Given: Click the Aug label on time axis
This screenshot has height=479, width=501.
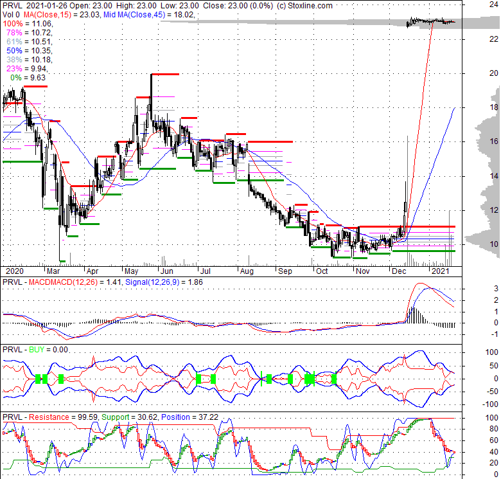Looking at the screenshot, I should pos(247,271).
